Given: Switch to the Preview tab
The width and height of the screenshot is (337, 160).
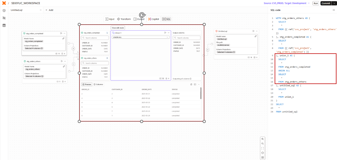Looking at the screenshot, I should coord(87,84).
